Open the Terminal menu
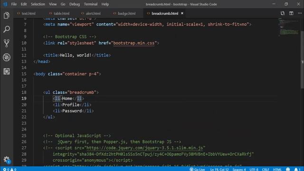Image resolution: width=304 pixels, height=171 pixels. [x=91, y=4]
